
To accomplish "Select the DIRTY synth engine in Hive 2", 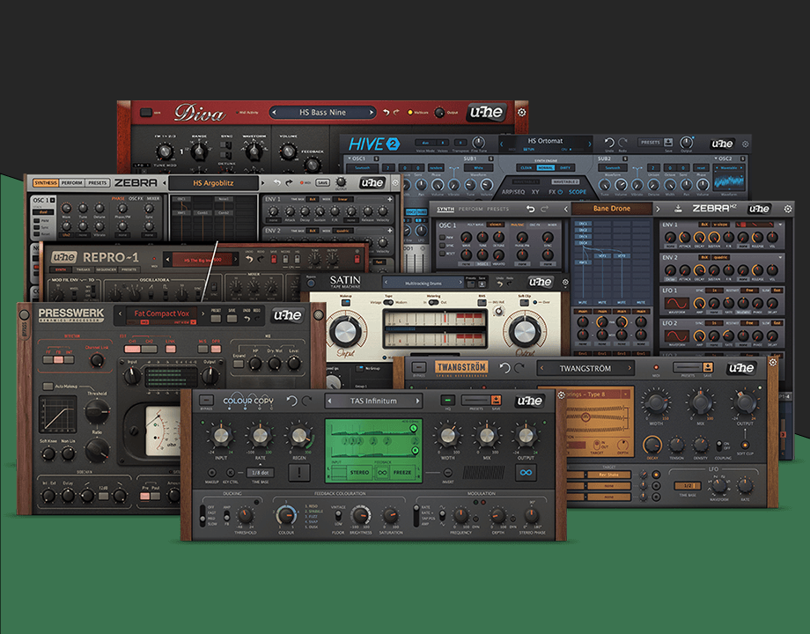I will pyautogui.click(x=565, y=167).
